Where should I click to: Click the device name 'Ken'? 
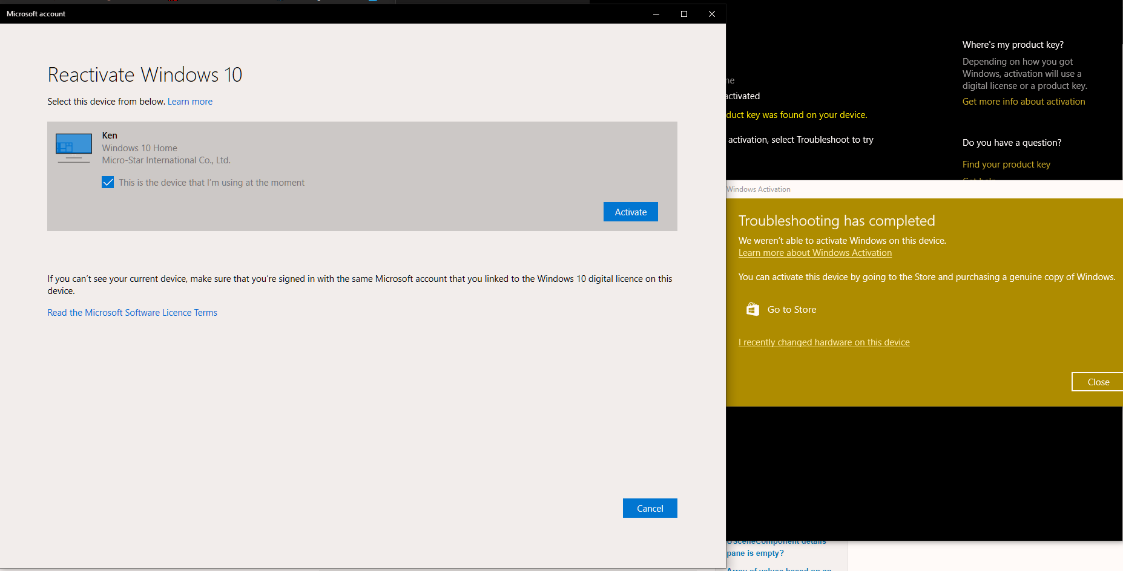[x=110, y=135]
